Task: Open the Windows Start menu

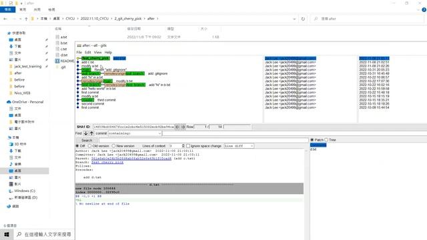Action: pyautogui.click(x=7, y=234)
